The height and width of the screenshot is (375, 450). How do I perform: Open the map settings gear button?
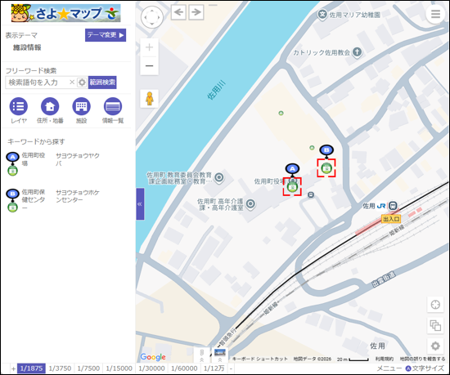(x=435, y=346)
